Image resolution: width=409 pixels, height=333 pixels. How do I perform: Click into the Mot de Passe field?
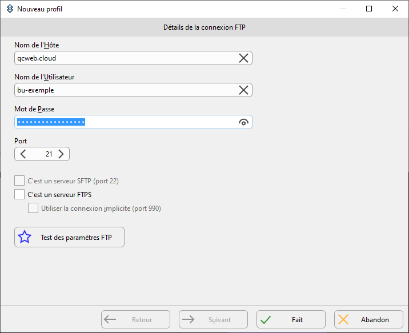point(133,122)
